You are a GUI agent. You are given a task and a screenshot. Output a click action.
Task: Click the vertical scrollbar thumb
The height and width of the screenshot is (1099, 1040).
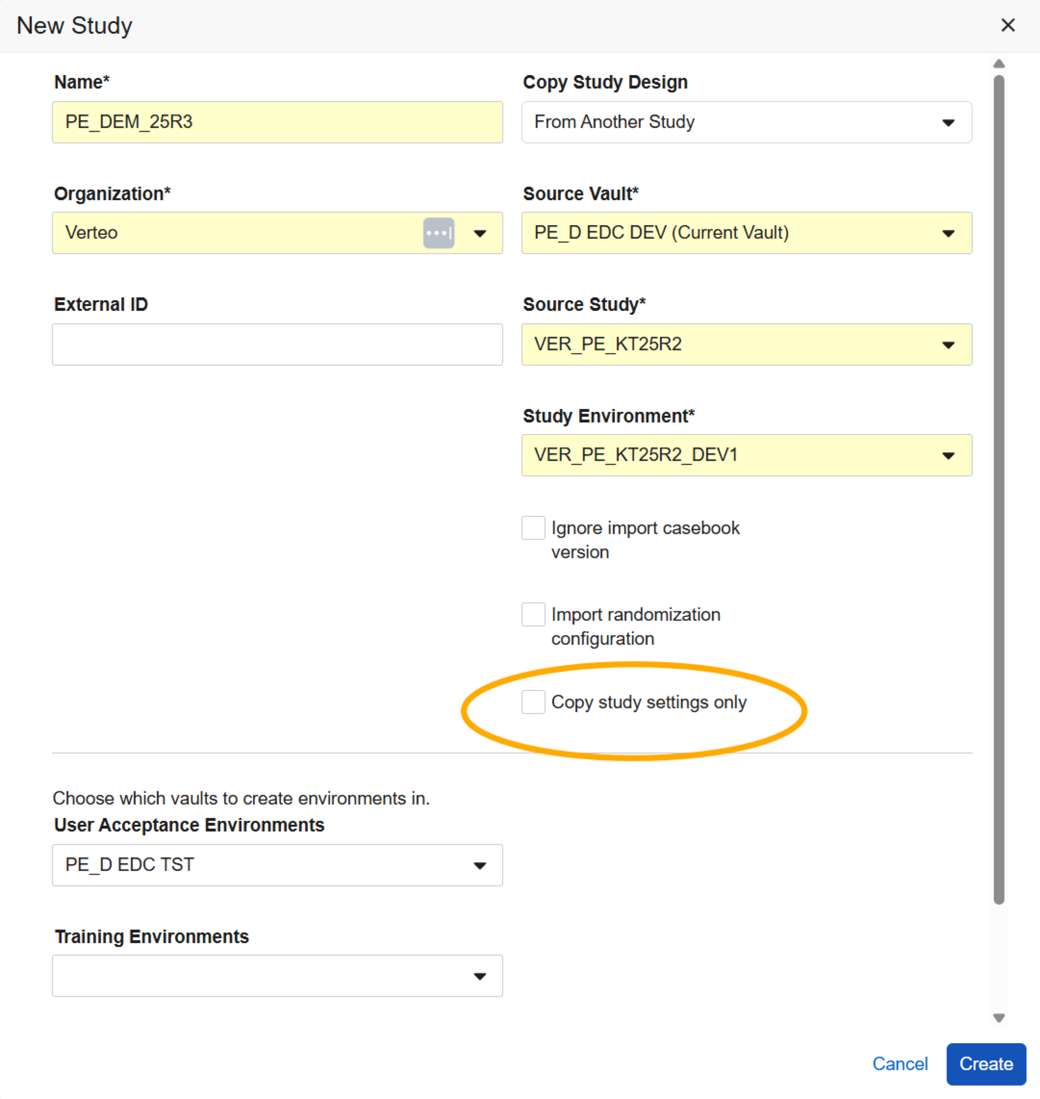click(999, 488)
